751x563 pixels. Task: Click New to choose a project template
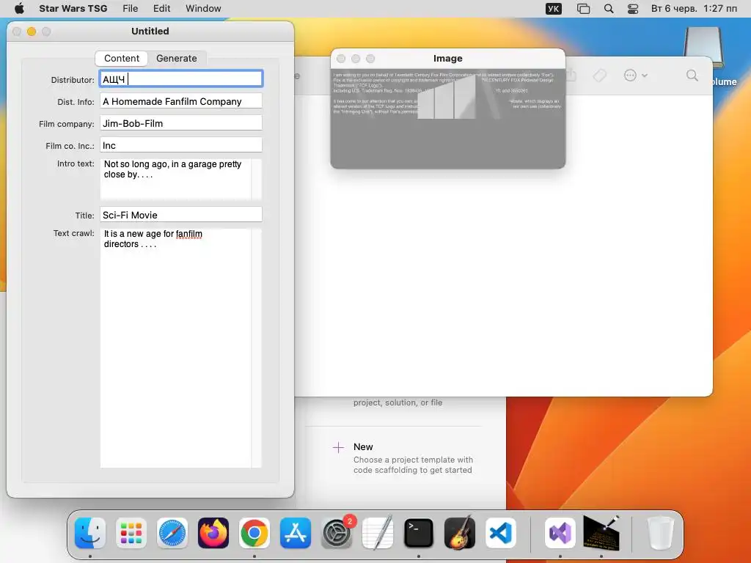point(363,446)
